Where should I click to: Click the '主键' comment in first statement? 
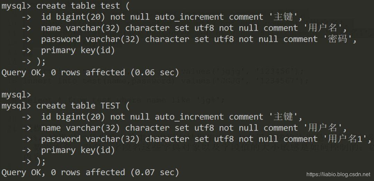pyautogui.click(x=283, y=17)
